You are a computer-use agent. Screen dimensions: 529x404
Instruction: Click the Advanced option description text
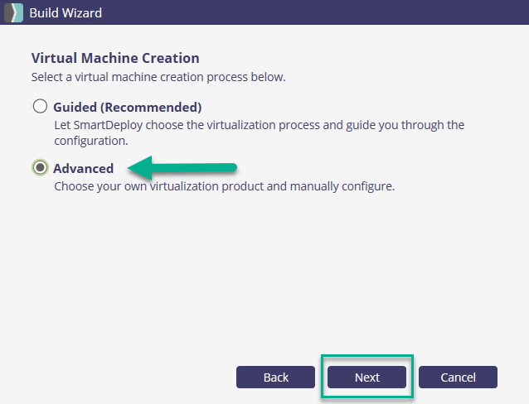pyautogui.click(x=224, y=186)
